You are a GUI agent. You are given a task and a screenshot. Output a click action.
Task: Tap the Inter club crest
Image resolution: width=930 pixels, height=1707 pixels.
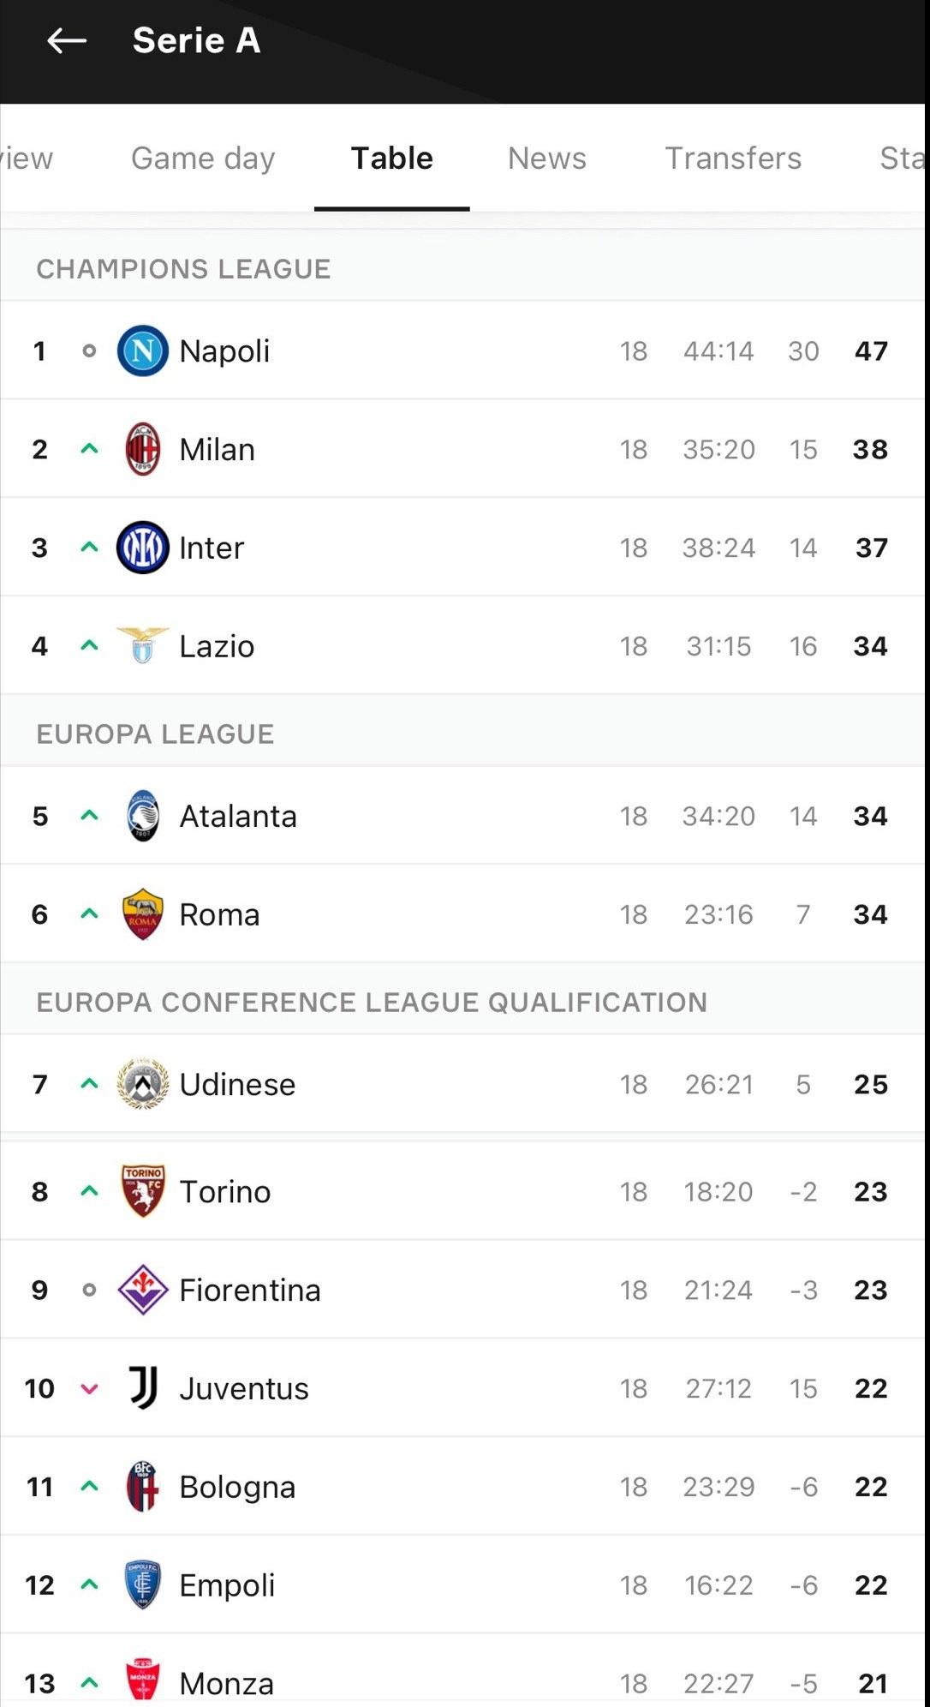(142, 548)
